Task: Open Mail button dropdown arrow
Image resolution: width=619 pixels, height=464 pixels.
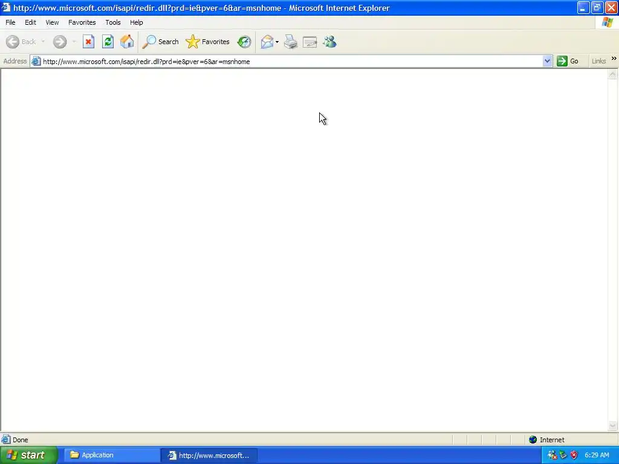Action: [277, 42]
